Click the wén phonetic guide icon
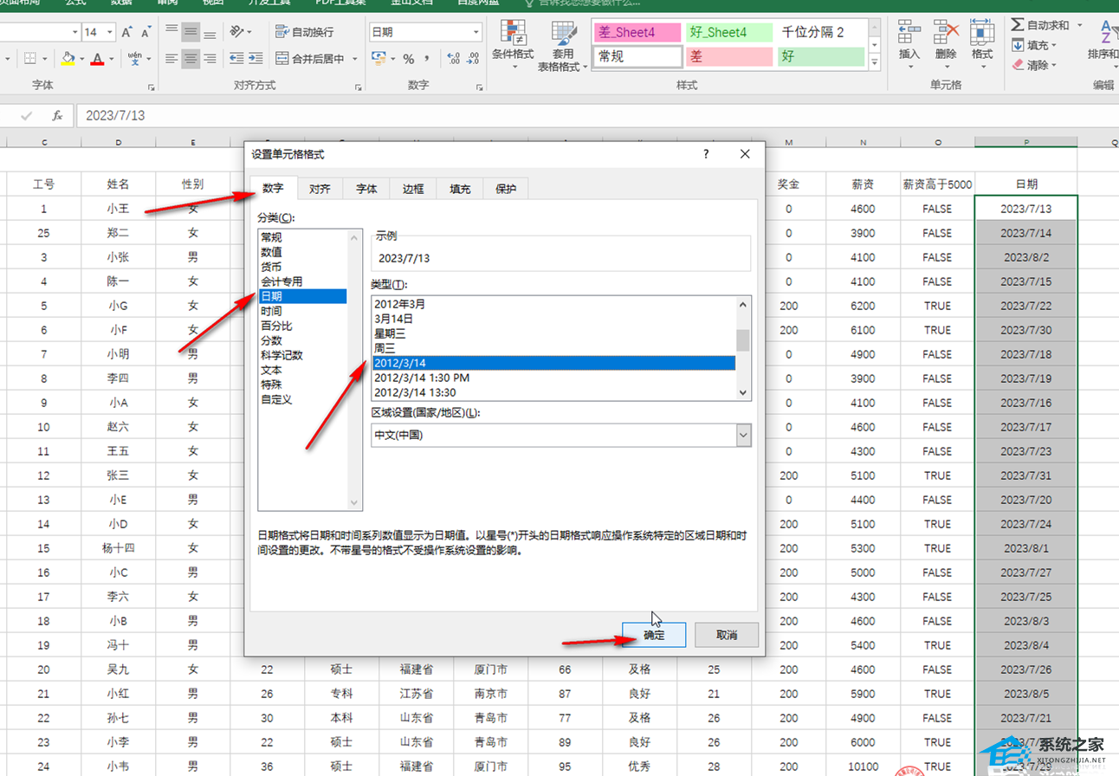 (x=135, y=59)
